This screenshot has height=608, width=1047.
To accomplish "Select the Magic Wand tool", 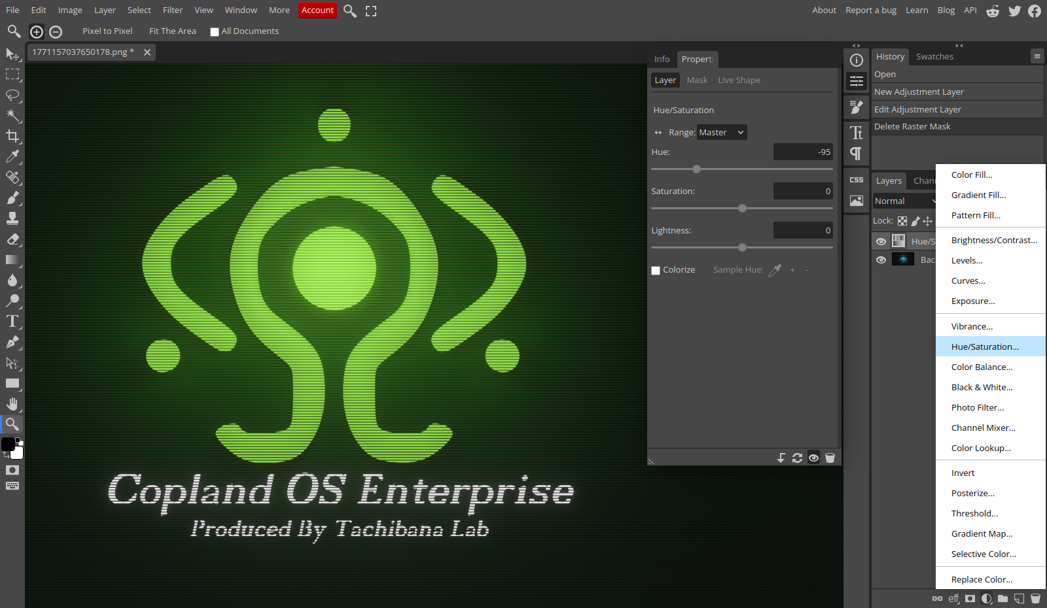I will coord(12,116).
